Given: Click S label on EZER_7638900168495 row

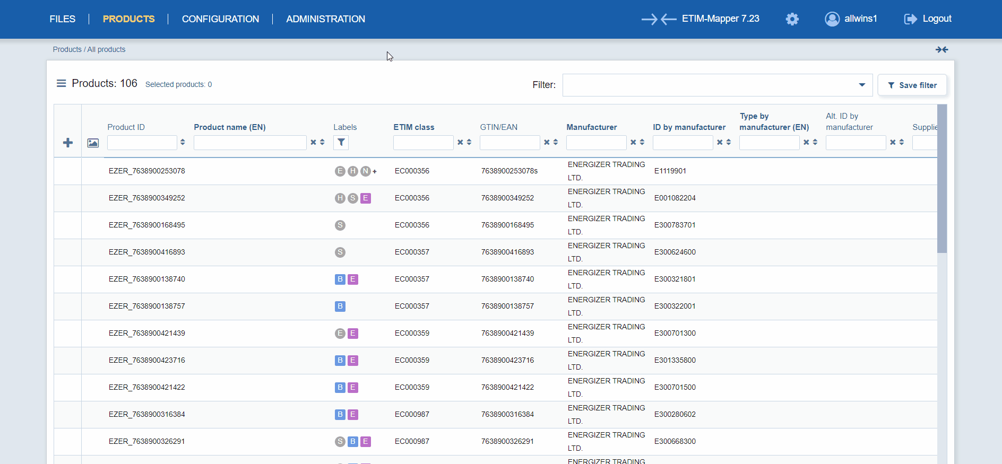Looking at the screenshot, I should pyautogui.click(x=340, y=225).
